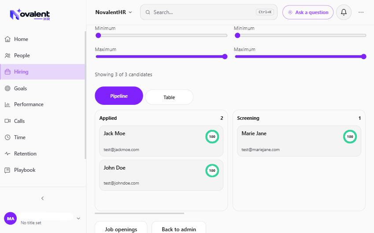The width and height of the screenshot is (374, 233).
Task: Open the Calls section
Action: click(43, 121)
